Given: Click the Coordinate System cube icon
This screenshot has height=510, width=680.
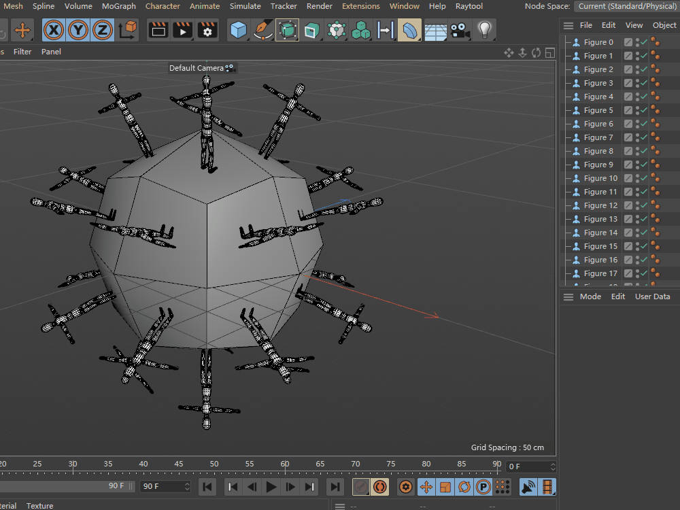Looking at the screenshot, I should click(128, 30).
